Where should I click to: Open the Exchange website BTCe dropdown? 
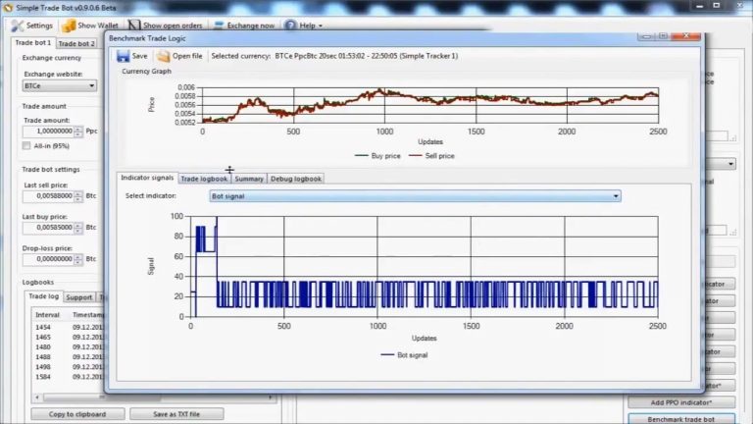(x=60, y=85)
